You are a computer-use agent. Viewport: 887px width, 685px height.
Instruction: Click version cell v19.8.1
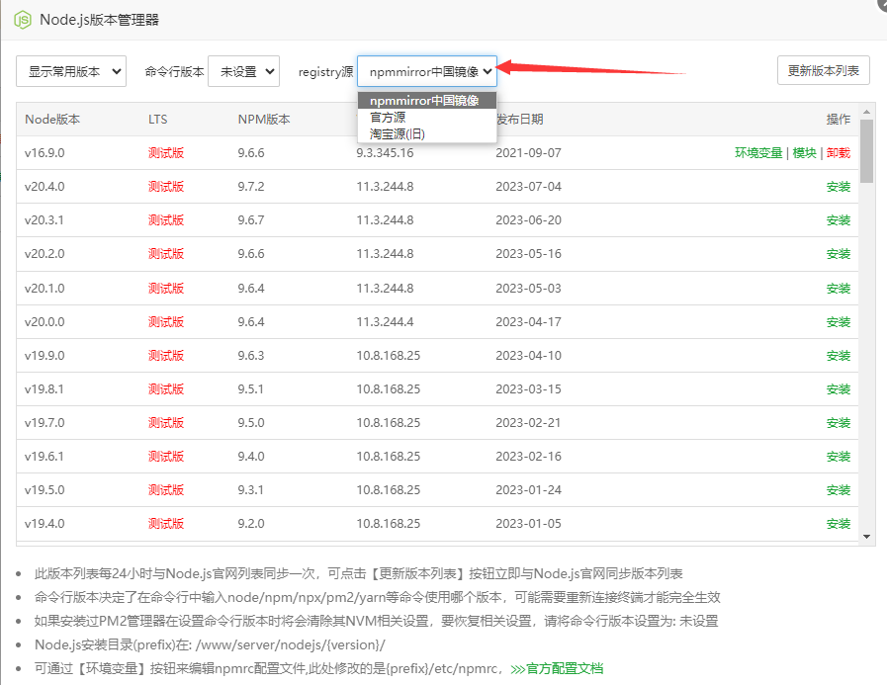pos(44,389)
